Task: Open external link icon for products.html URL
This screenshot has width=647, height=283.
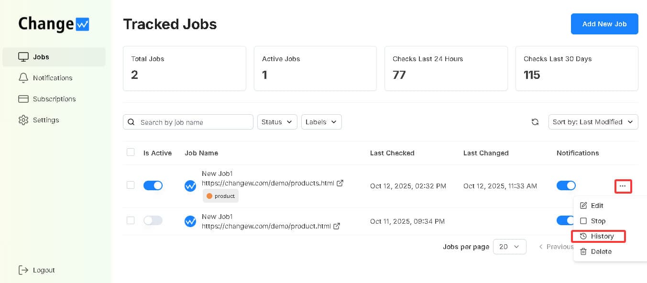Action: [x=340, y=183]
